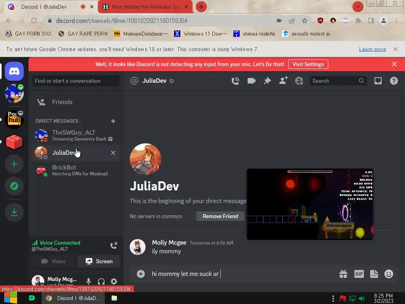Open JuliaDev large profile avatar
The height and width of the screenshot is (304, 405).
tap(146, 159)
